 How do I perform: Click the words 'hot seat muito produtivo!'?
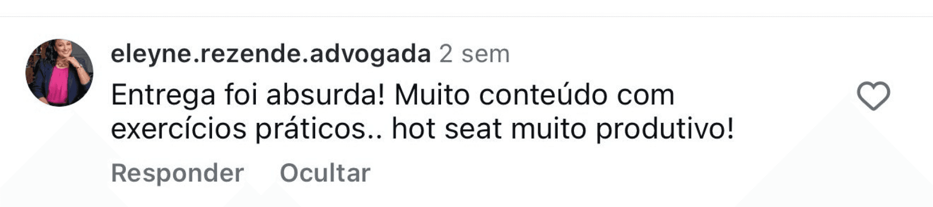point(563,129)
